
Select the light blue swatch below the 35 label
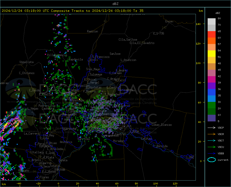[x=211, y=99]
